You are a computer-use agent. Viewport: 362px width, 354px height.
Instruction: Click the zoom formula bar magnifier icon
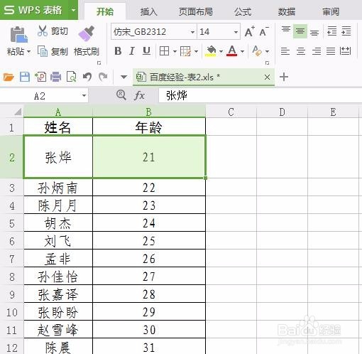click(x=121, y=95)
